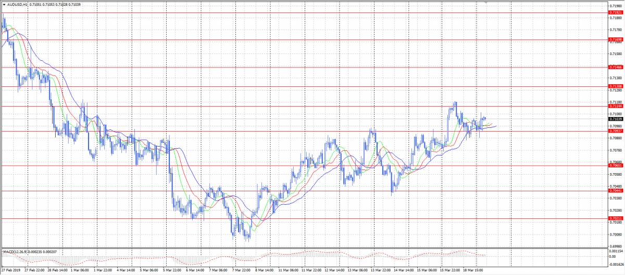Select the 0.71980 price scale value
This screenshot has width=625, height=275.
pyautogui.click(x=616, y=6)
